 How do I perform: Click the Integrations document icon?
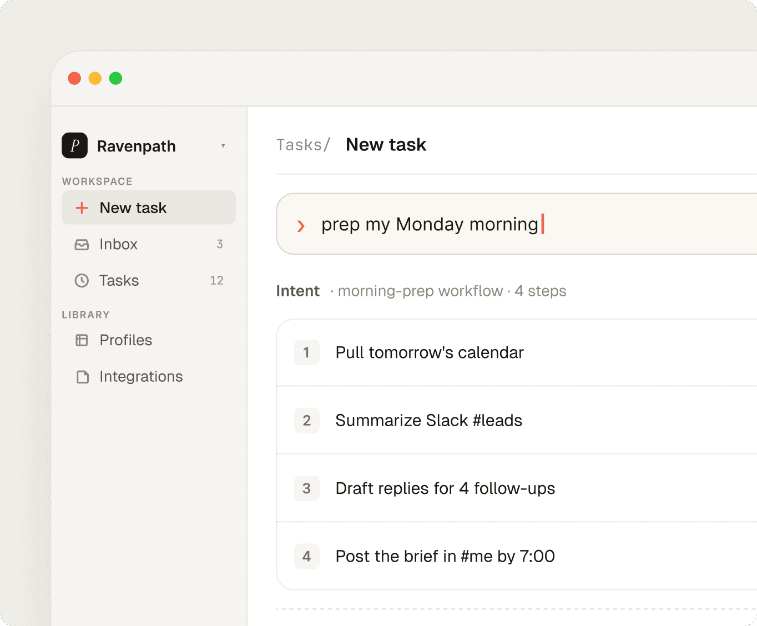pos(82,377)
